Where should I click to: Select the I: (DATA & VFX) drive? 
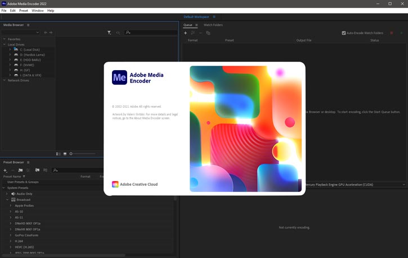[x=30, y=75]
